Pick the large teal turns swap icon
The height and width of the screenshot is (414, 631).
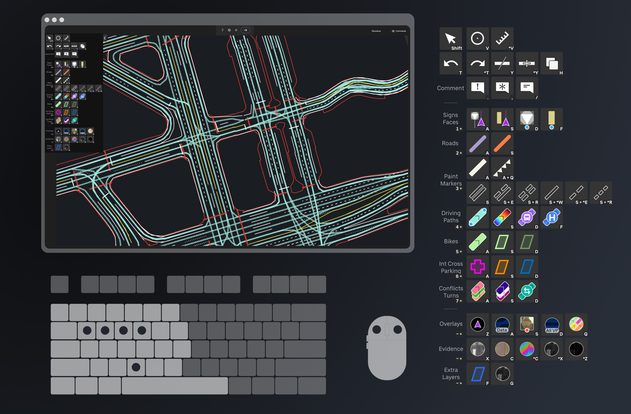coord(527,291)
